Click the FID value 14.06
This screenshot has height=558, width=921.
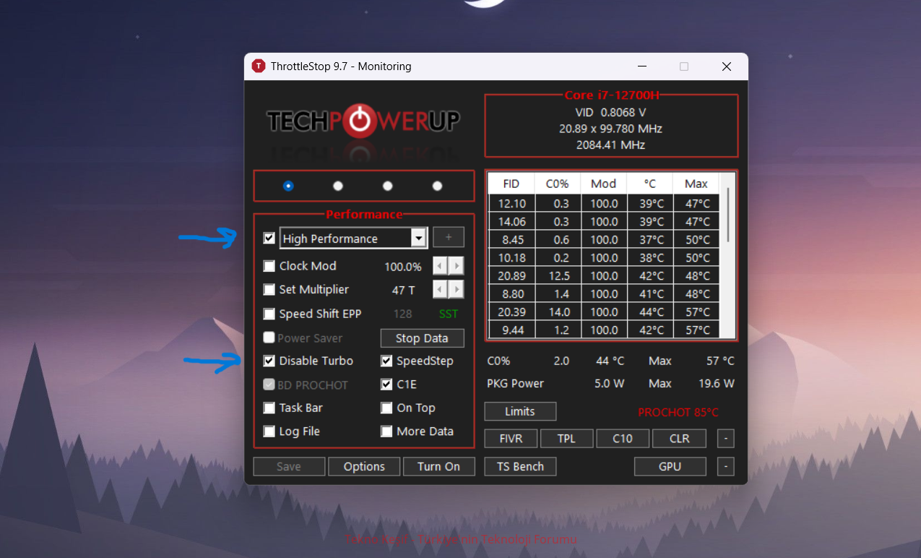pos(511,222)
